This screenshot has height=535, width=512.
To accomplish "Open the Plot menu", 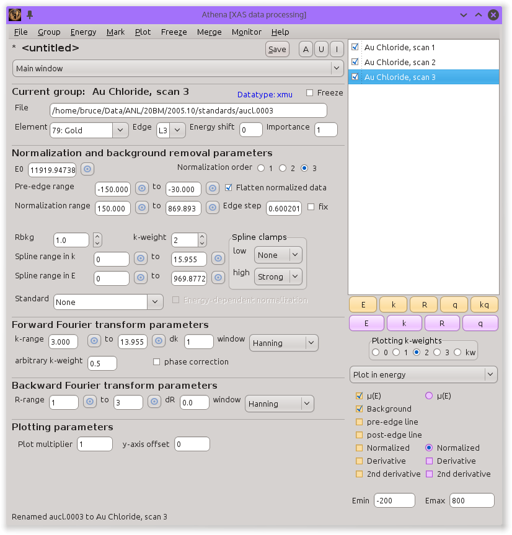I will (143, 32).
